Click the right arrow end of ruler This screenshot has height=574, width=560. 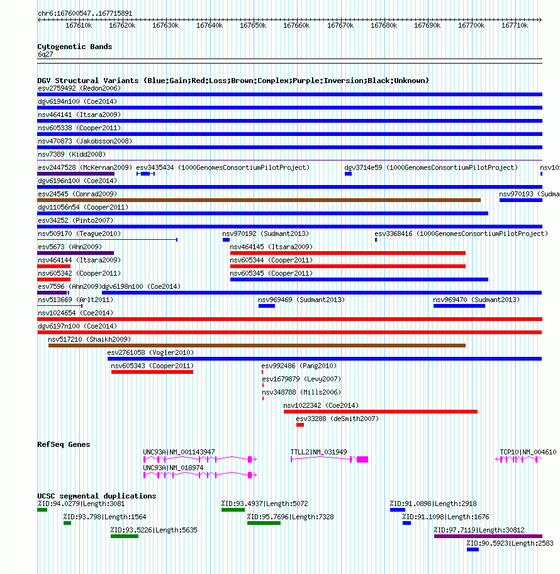point(540,20)
